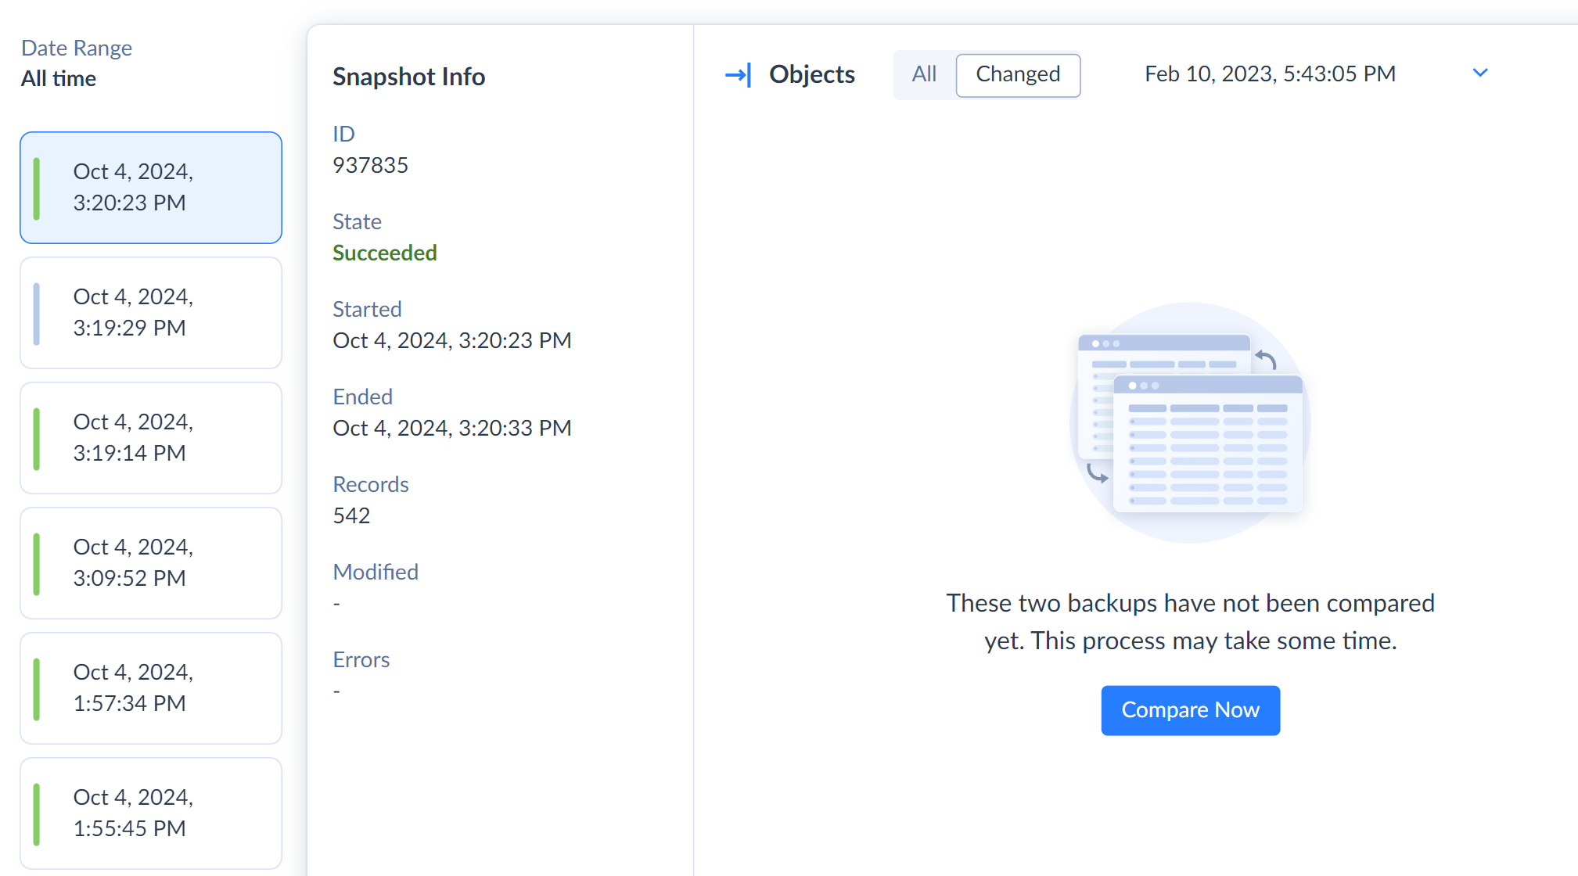The height and width of the screenshot is (876, 1578).
Task: Select snapshot Oct 4, 2024, 1:57:34 PM
Action: point(151,688)
